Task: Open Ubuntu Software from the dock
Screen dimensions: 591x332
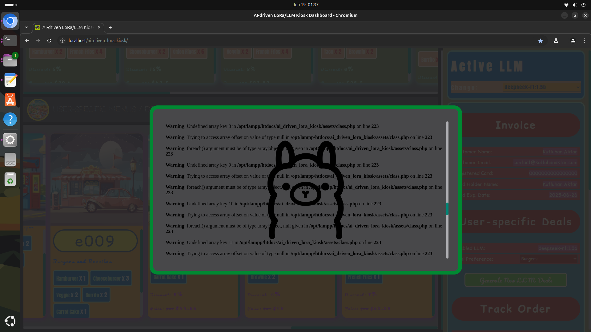Action: pos(10,100)
